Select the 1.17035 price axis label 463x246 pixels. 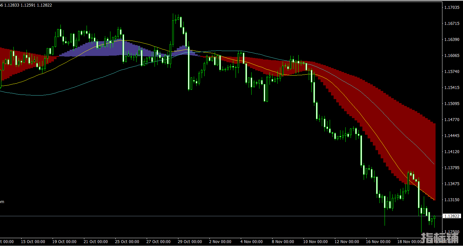coord(452,7)
